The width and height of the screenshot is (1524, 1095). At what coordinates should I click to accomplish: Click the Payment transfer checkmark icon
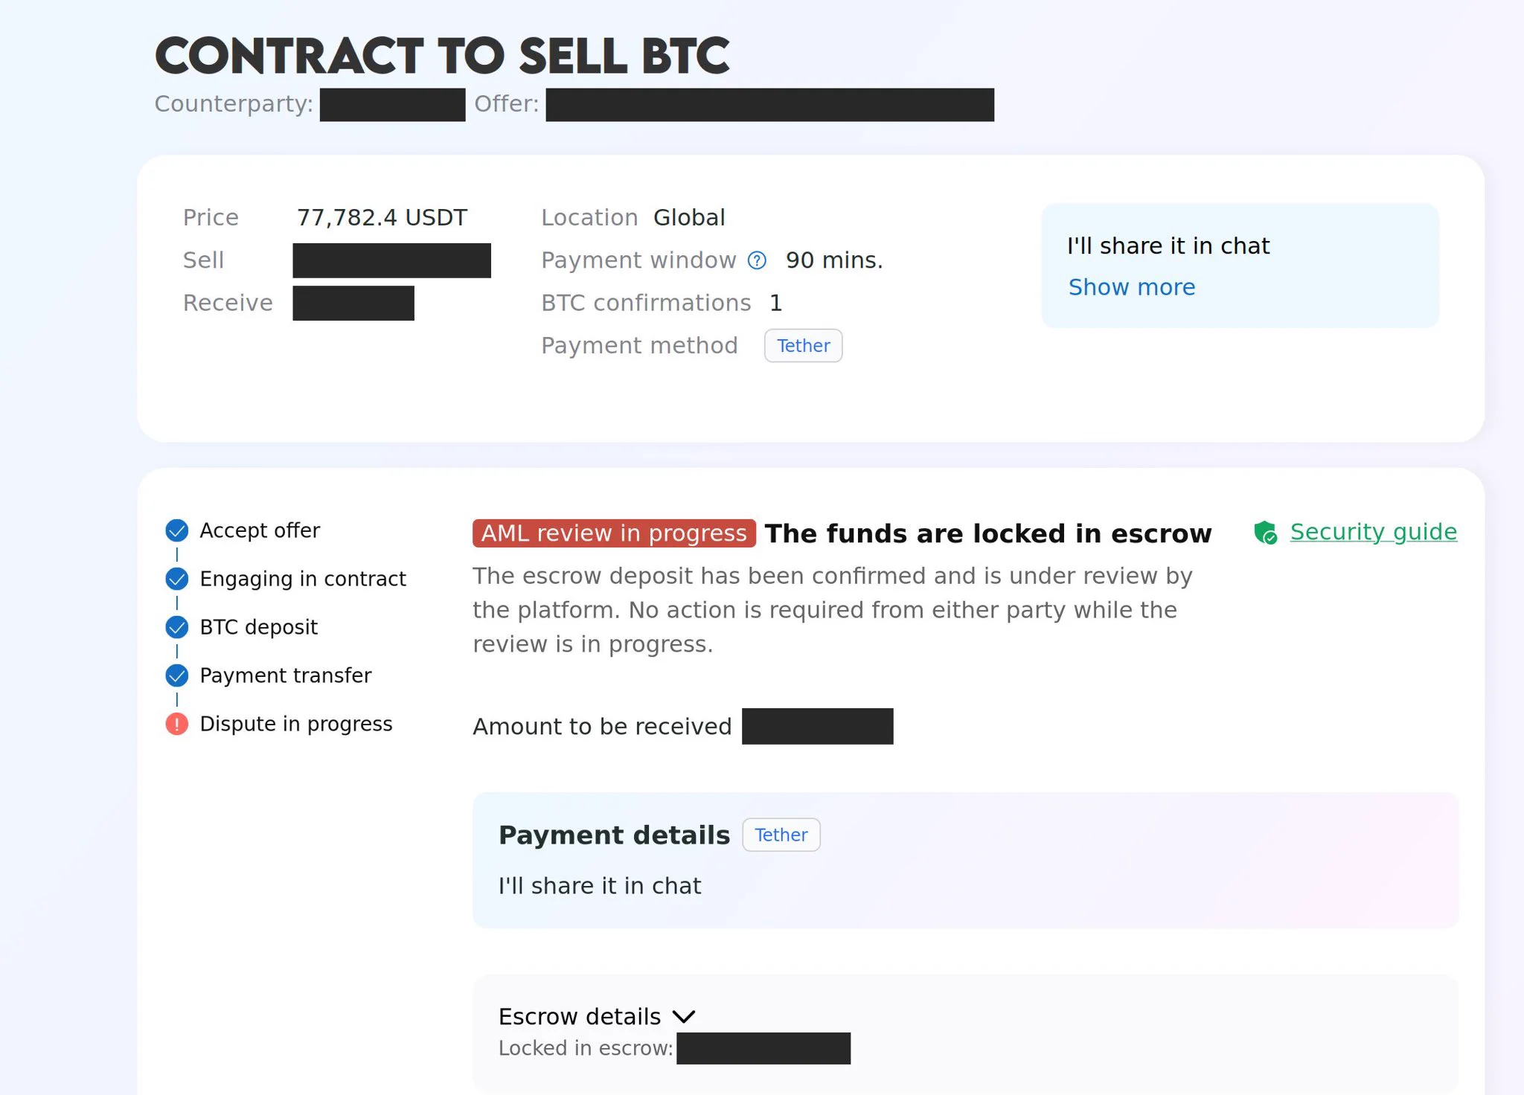pos(177,675)
